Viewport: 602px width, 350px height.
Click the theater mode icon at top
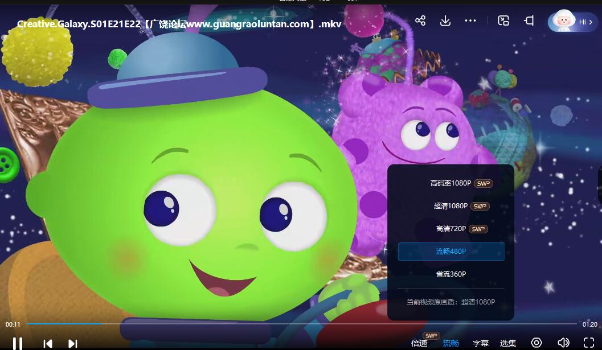tap(529, 20)
